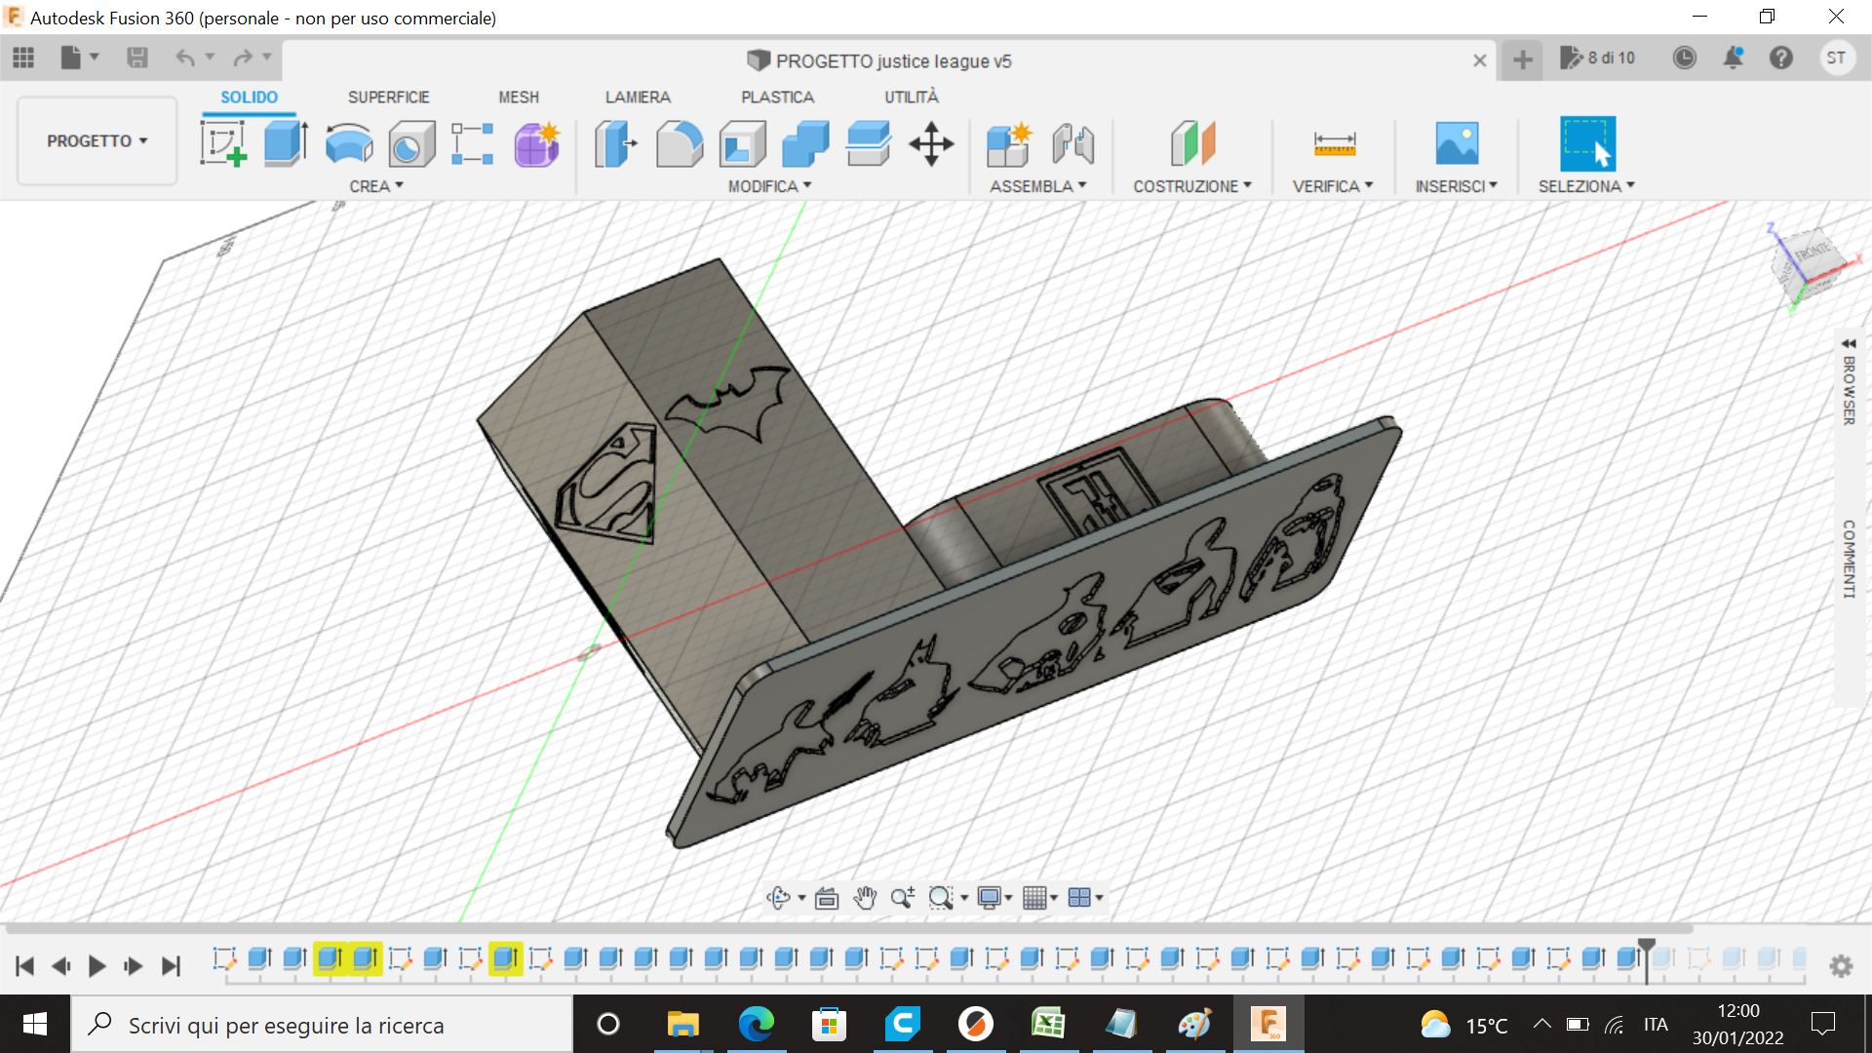This screenshot has width=1872, height=1053.
Task: Select the Combine tool
Action: (805, 143)
